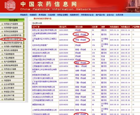The image size is (140, 115).
Task: Select 产品到期查询 in the sidebar
Action: coord(9,54)
